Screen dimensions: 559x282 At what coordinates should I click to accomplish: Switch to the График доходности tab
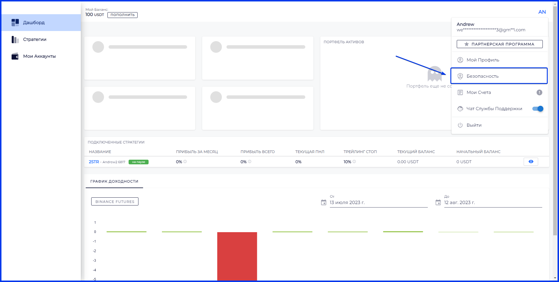pos(114,181)
